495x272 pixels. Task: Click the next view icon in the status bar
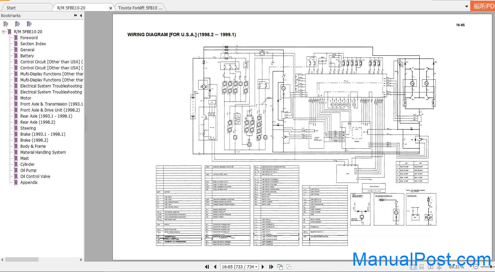(288, 267)
